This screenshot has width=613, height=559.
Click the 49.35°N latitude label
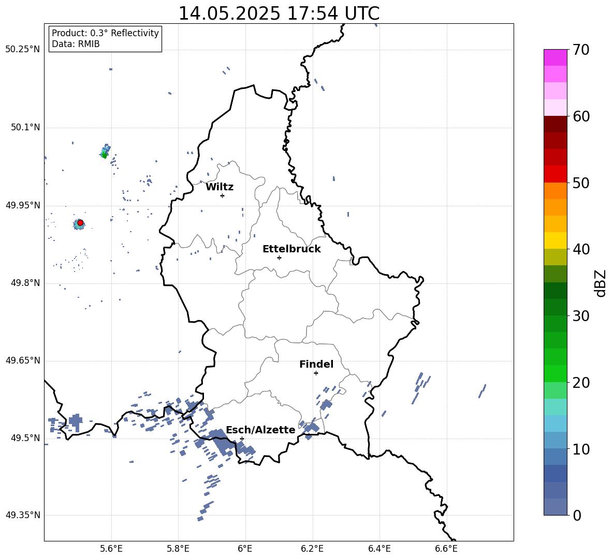point(23,515)
